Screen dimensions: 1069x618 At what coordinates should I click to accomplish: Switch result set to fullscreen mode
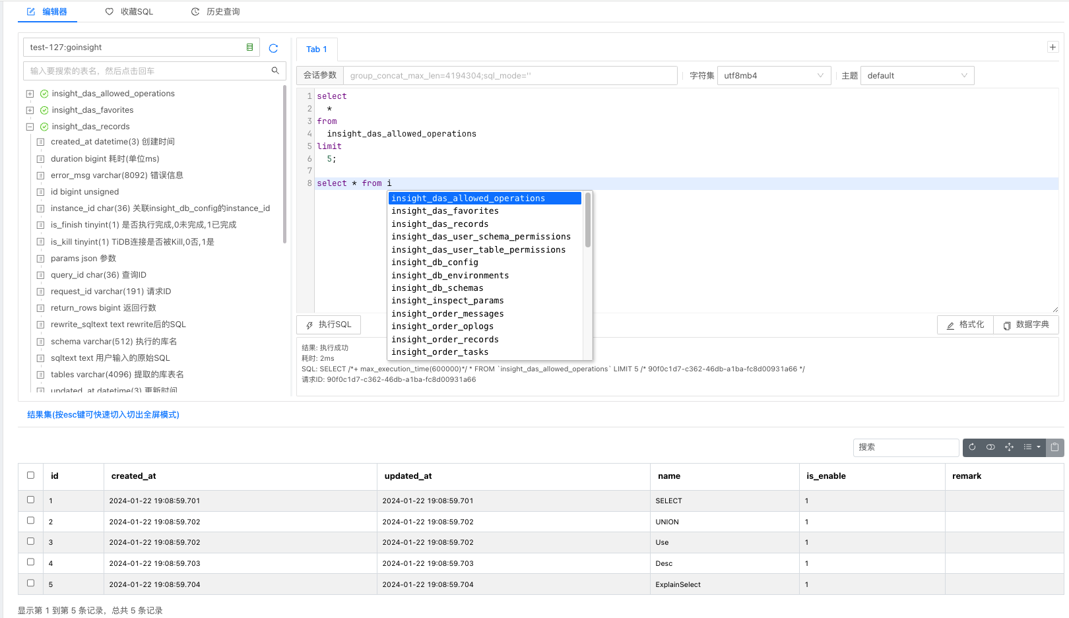click(1009, 447)
